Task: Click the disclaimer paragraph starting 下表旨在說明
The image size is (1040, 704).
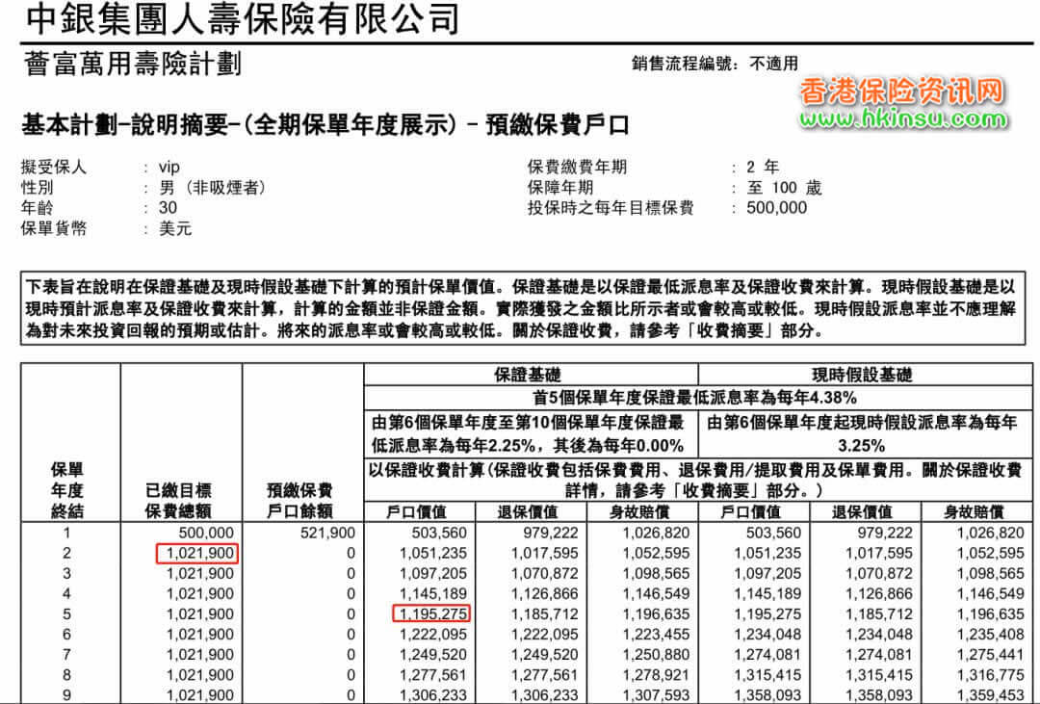Action: coord(523,308)
